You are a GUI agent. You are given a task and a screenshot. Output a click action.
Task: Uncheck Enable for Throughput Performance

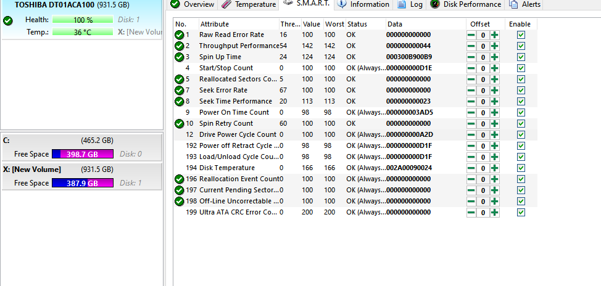[521, 46]
